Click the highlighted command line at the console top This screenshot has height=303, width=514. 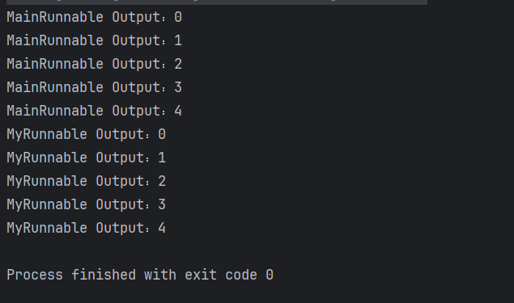(217, 2)
